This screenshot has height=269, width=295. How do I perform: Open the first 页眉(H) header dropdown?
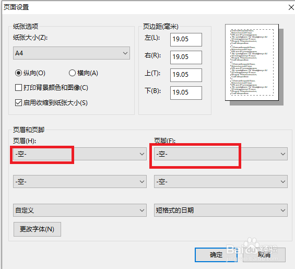(80, 154)
